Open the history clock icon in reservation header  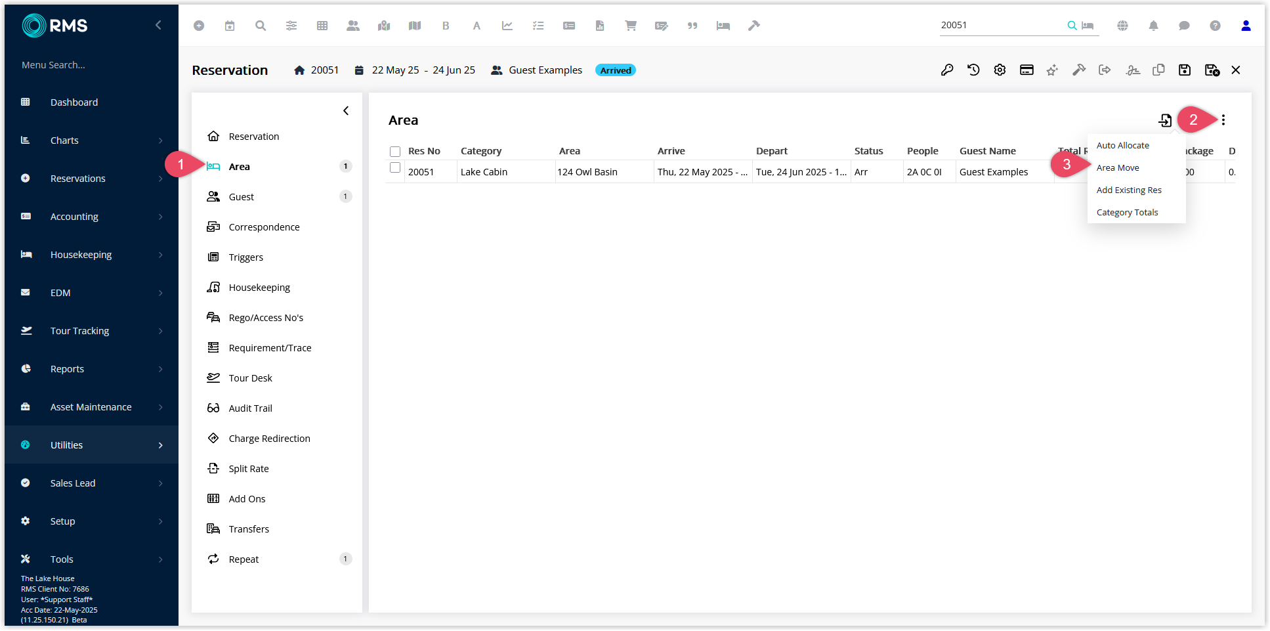pos(973,70)
